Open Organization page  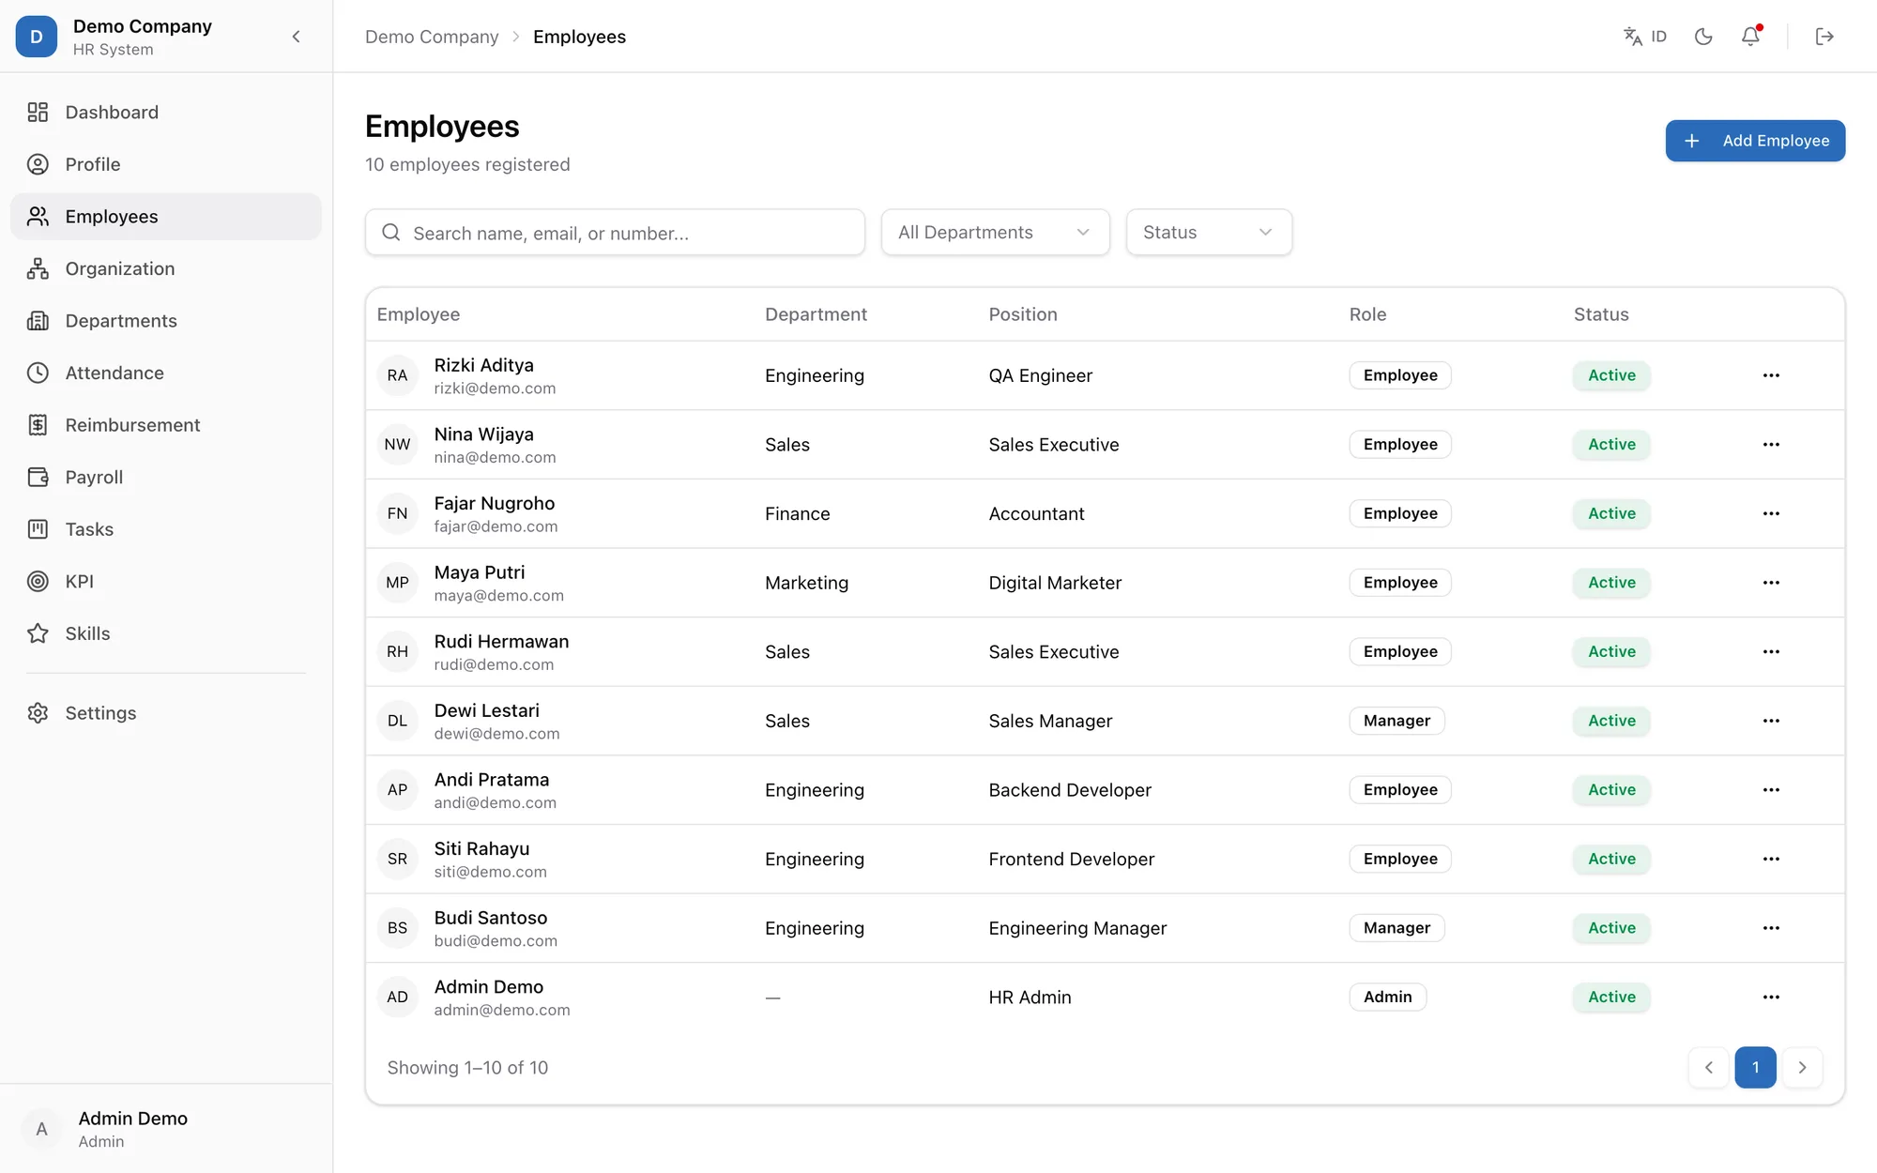point(166,268)
